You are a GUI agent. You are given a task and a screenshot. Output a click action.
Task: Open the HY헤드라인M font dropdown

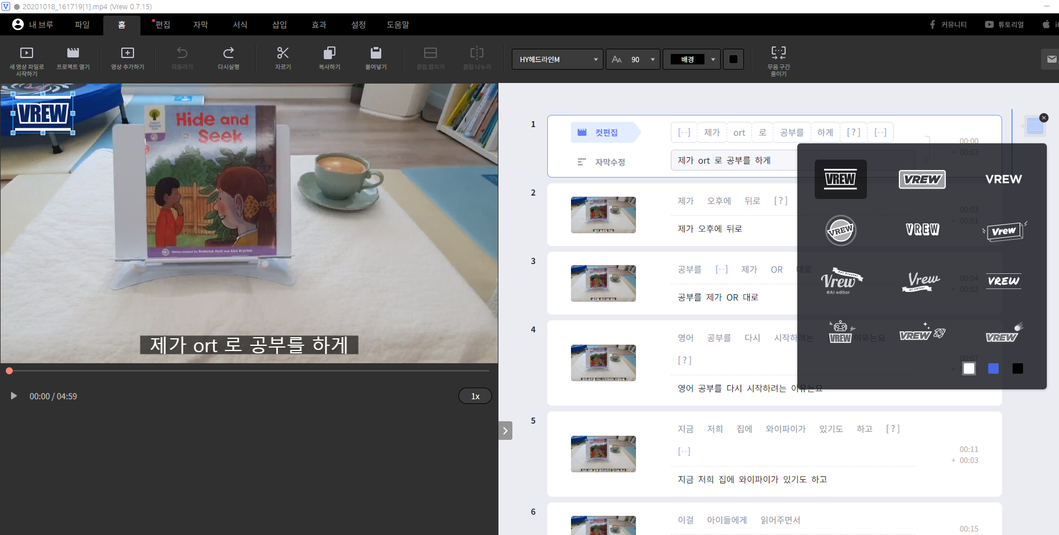558,59
